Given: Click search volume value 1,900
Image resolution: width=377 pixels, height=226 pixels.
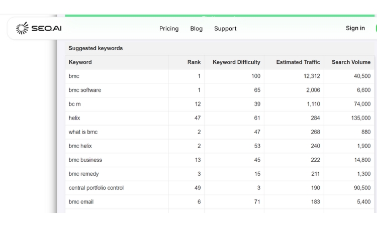Looking at the screenshot, I should click(x=364, y=146).
